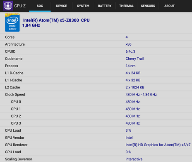Click the Cherry Trail value
This screenshot has height=162, width=192.
(134, 59)
